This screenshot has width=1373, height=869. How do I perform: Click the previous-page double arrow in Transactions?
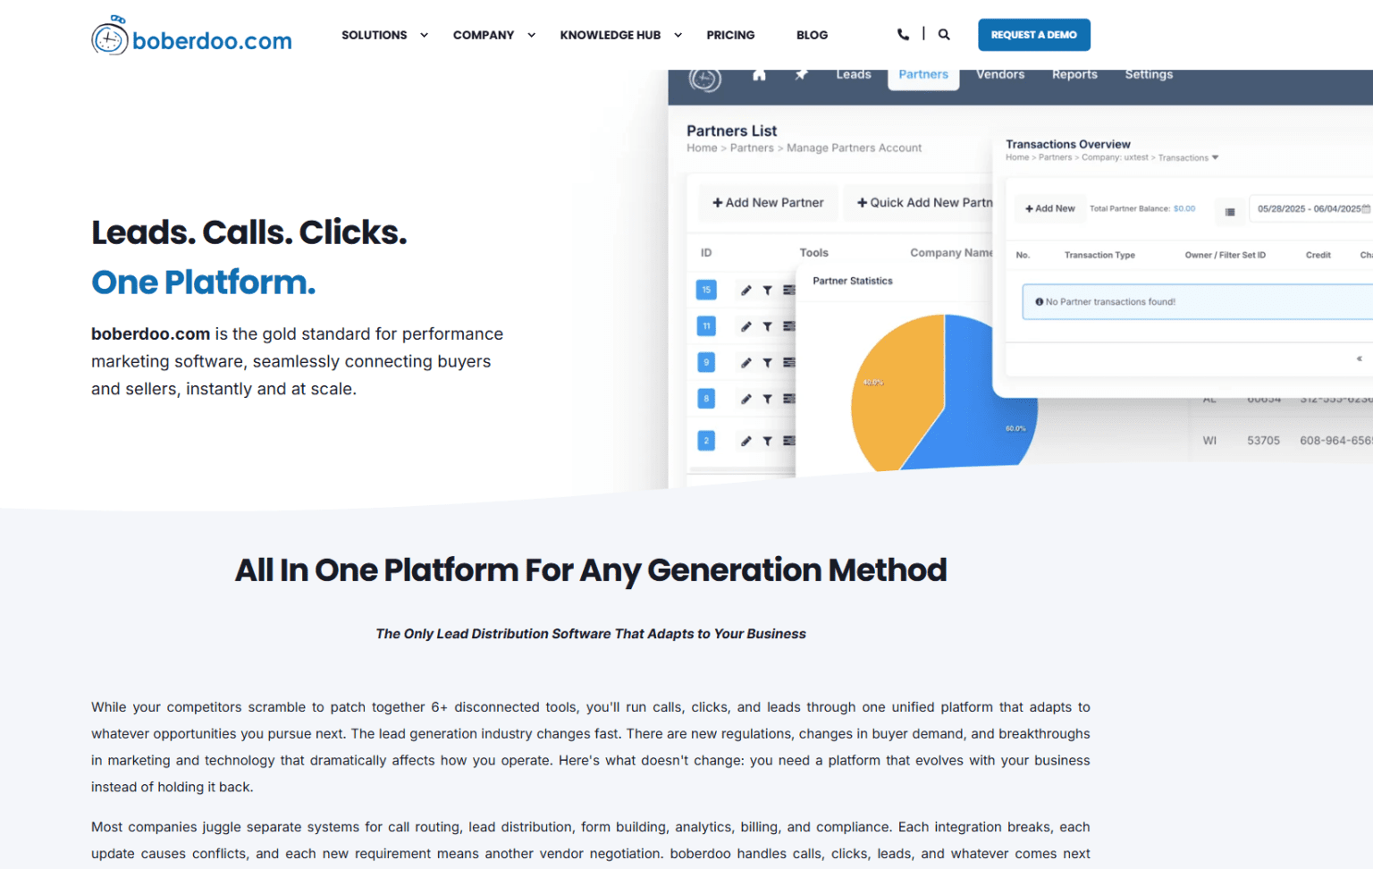1359,359
